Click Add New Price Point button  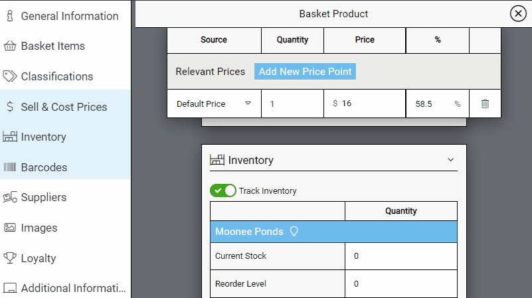click(x=305, y=72)
